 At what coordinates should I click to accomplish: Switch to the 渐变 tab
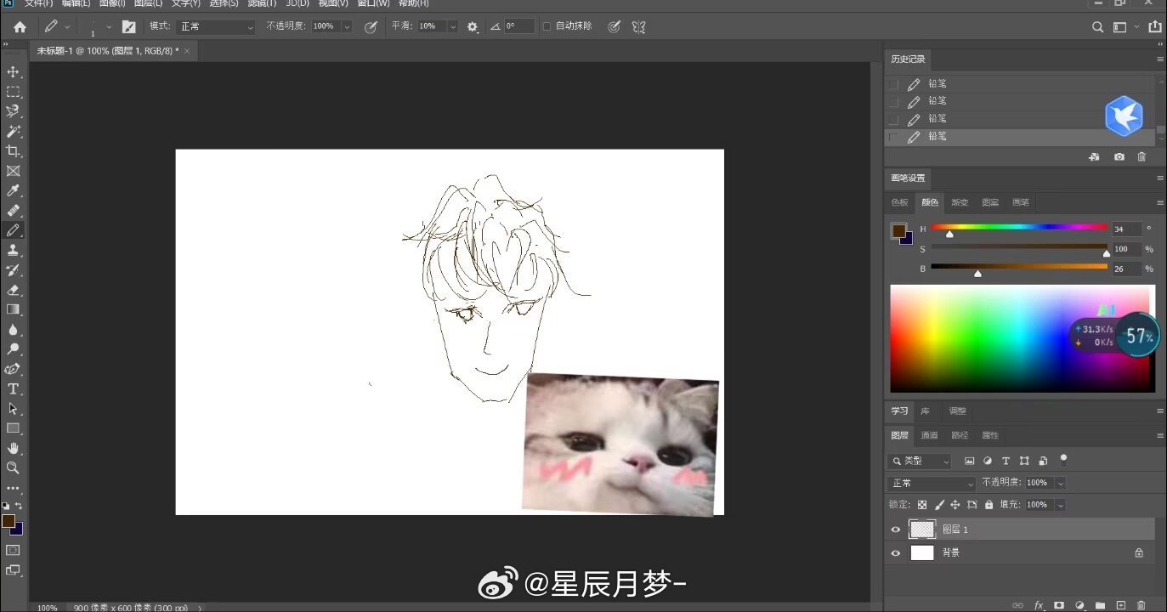pyautogui.click(x=960, y=202)
